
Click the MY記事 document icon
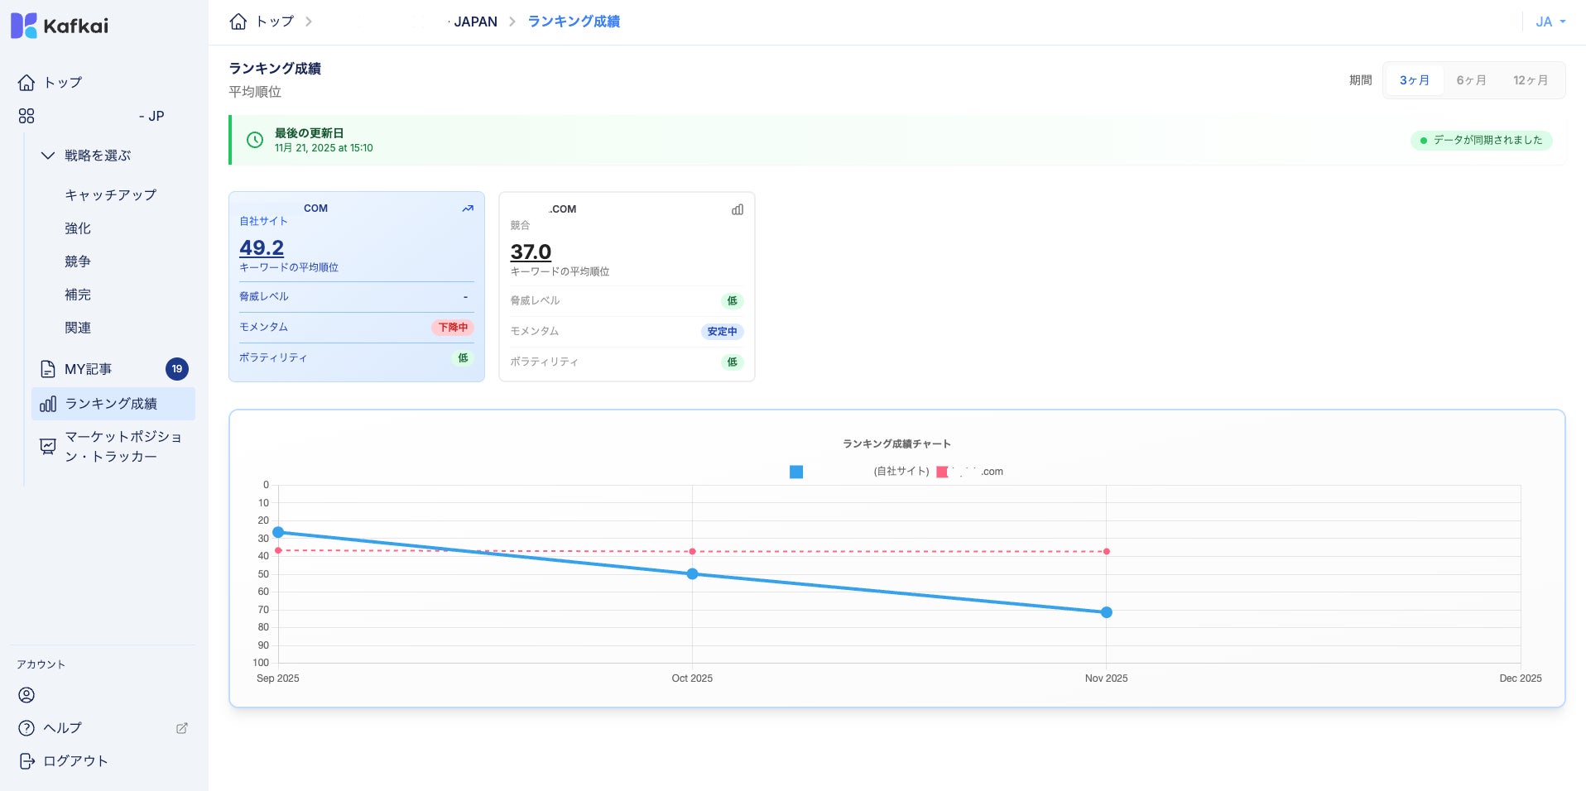point(48,369)
